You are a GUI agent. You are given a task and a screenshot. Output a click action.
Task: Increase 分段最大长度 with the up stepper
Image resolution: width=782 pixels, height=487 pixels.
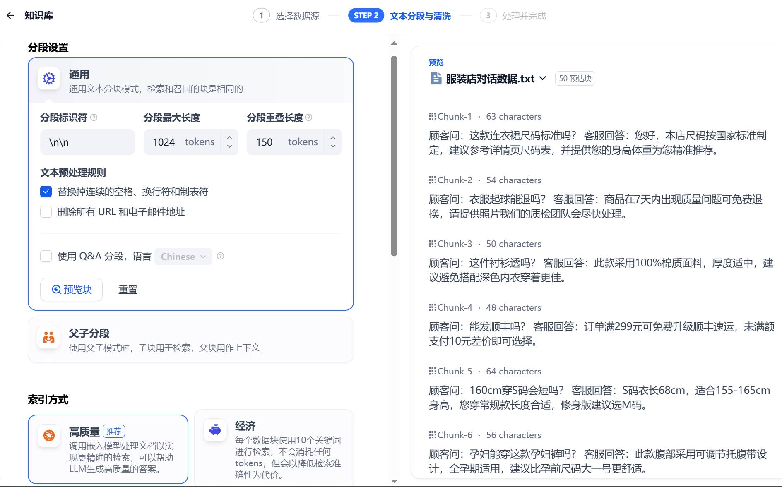229,137
